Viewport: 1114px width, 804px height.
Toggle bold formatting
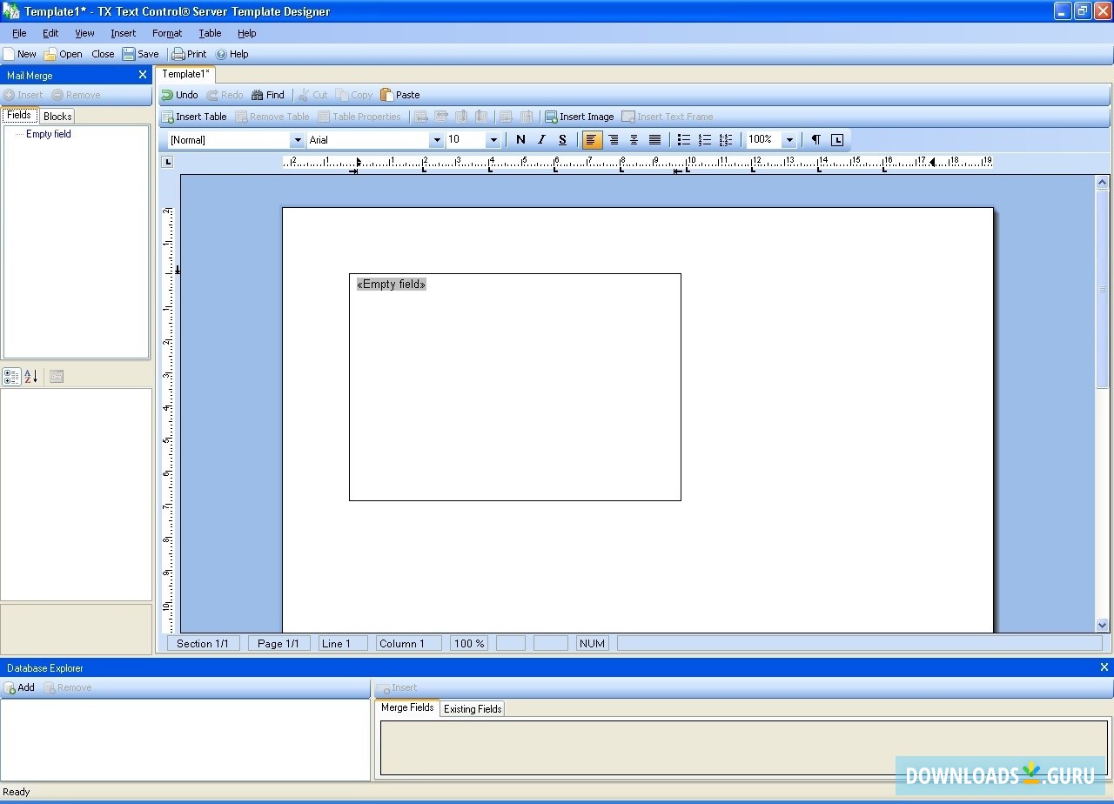tap(520, 139)
